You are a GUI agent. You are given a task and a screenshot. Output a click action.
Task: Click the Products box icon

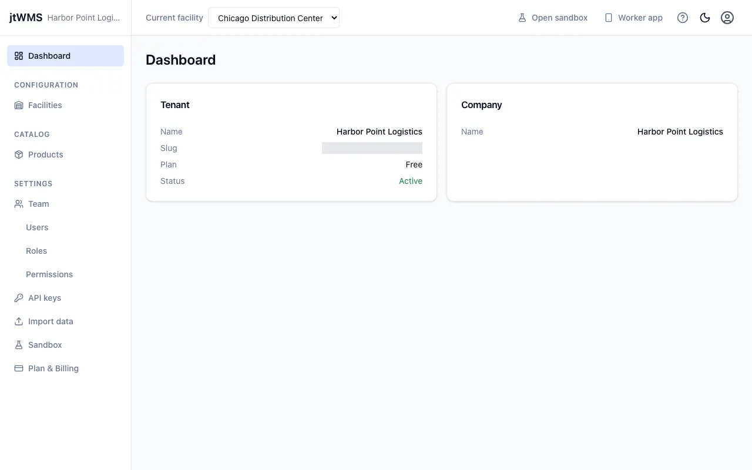point(19,155)
